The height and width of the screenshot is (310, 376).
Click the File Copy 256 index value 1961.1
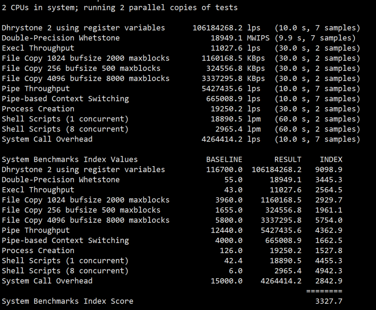329,210
